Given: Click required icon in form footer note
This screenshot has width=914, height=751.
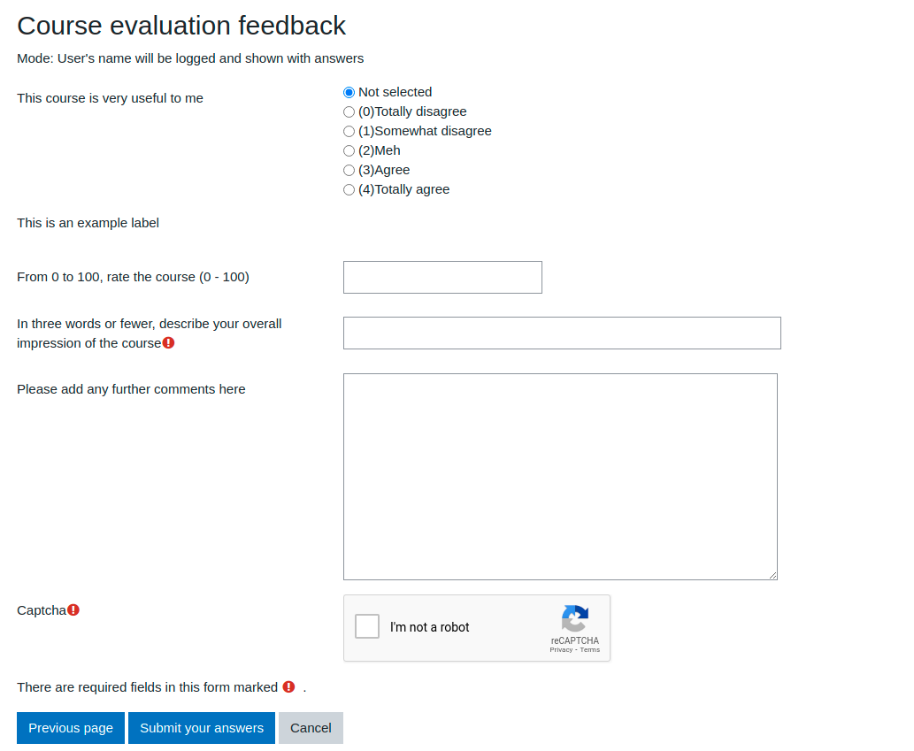Looking at the screenshot, I should [x=288, y=687].
